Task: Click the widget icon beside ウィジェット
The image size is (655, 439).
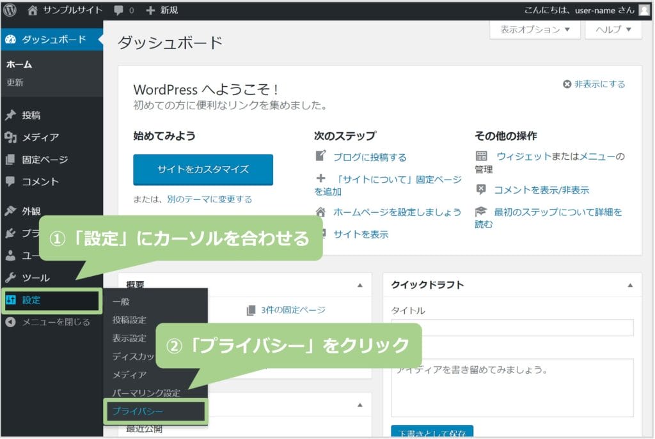Action: click(481, 156)
